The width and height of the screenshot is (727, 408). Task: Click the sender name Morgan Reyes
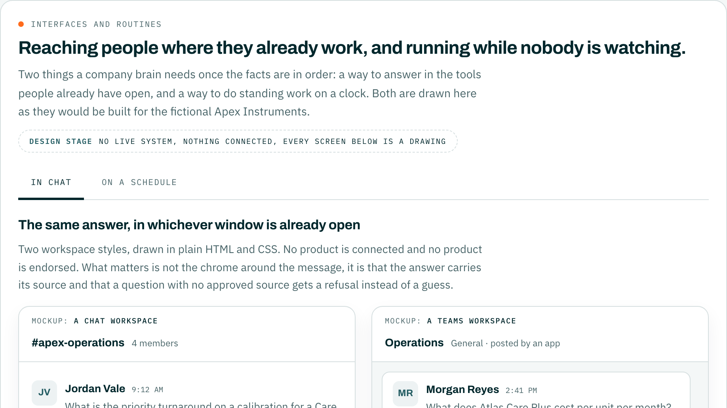tap(462, 389)
